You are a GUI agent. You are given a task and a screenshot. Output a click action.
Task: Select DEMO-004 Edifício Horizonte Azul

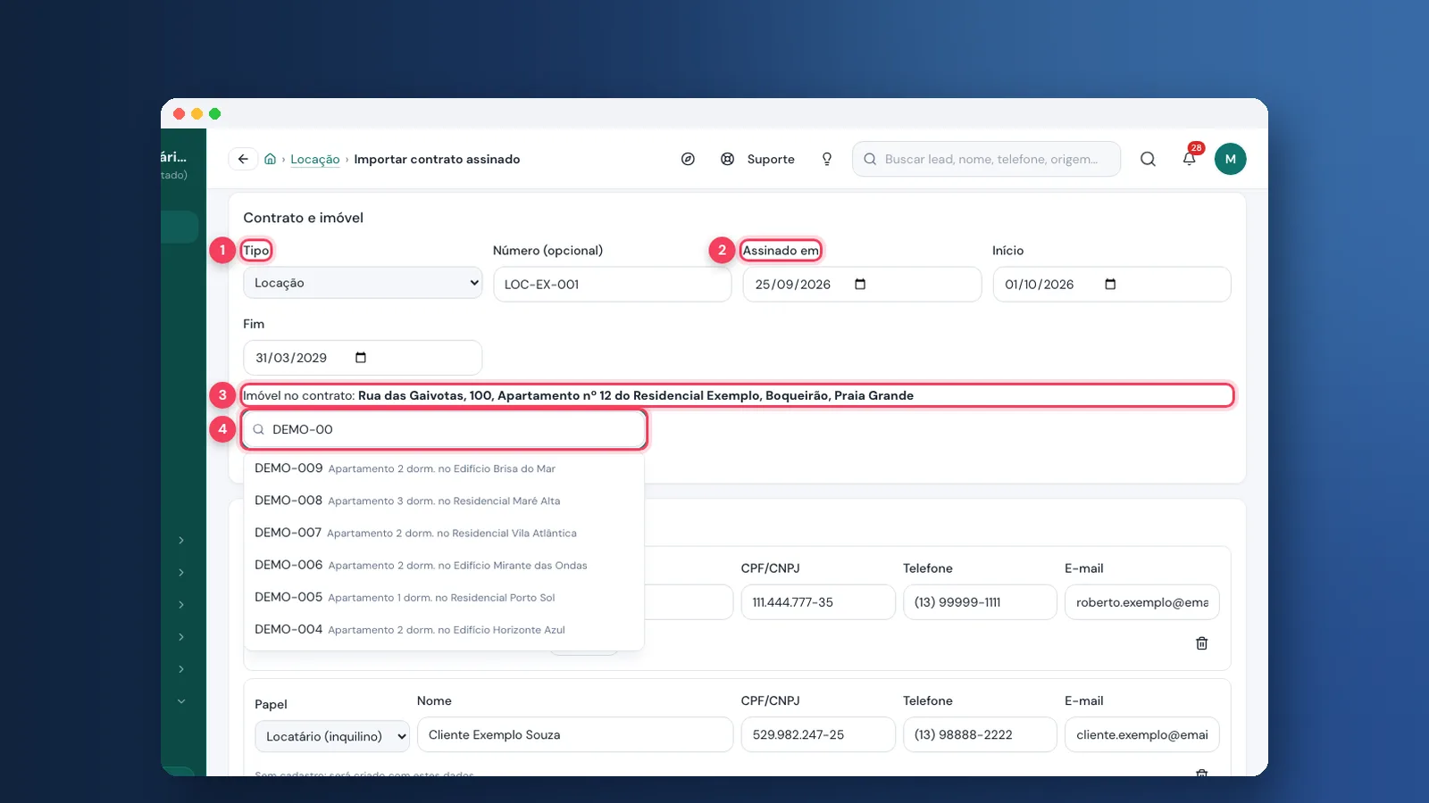point(444,629)
